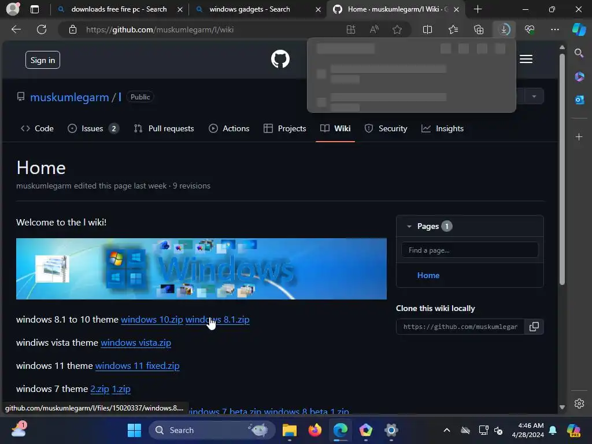Open profile avatar
This screenshot has height=444, width=592.
coord(13,9)
